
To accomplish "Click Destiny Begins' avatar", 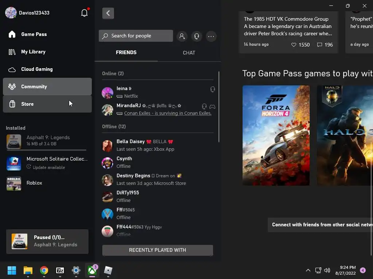I will 107,180.
